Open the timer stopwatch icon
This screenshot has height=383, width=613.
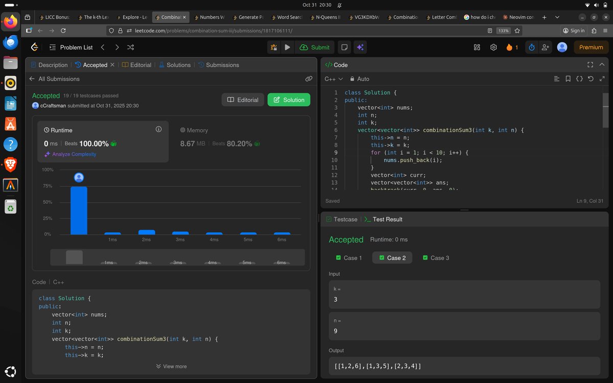click(x=531, y=46)
